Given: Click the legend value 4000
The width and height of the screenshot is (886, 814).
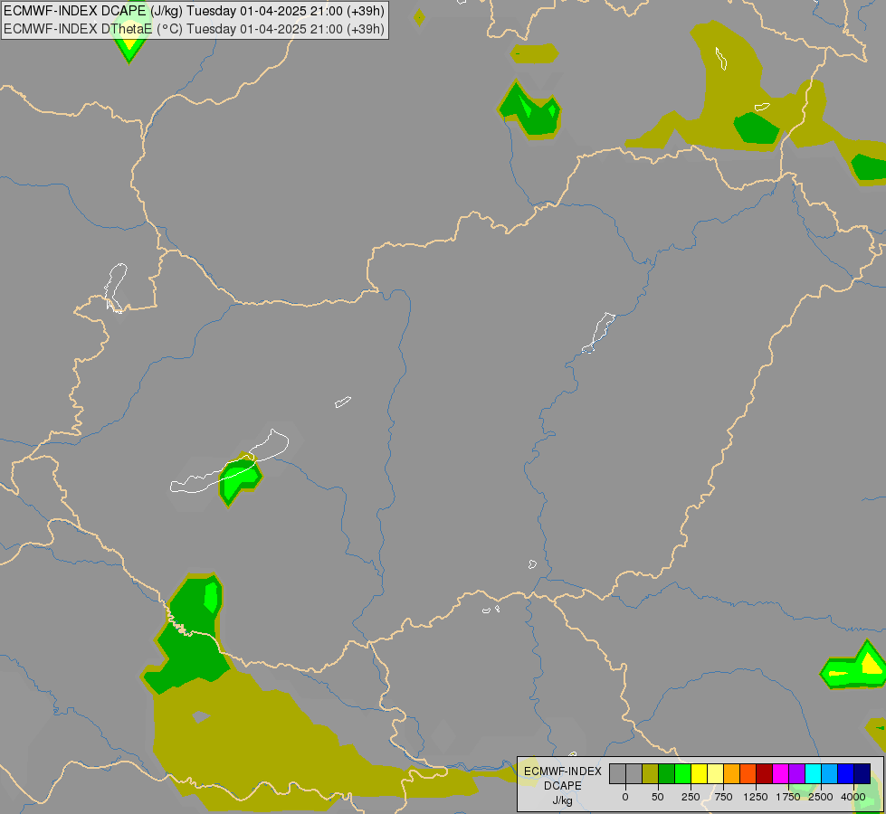Looking at the screenshot, I should point(853,797).
